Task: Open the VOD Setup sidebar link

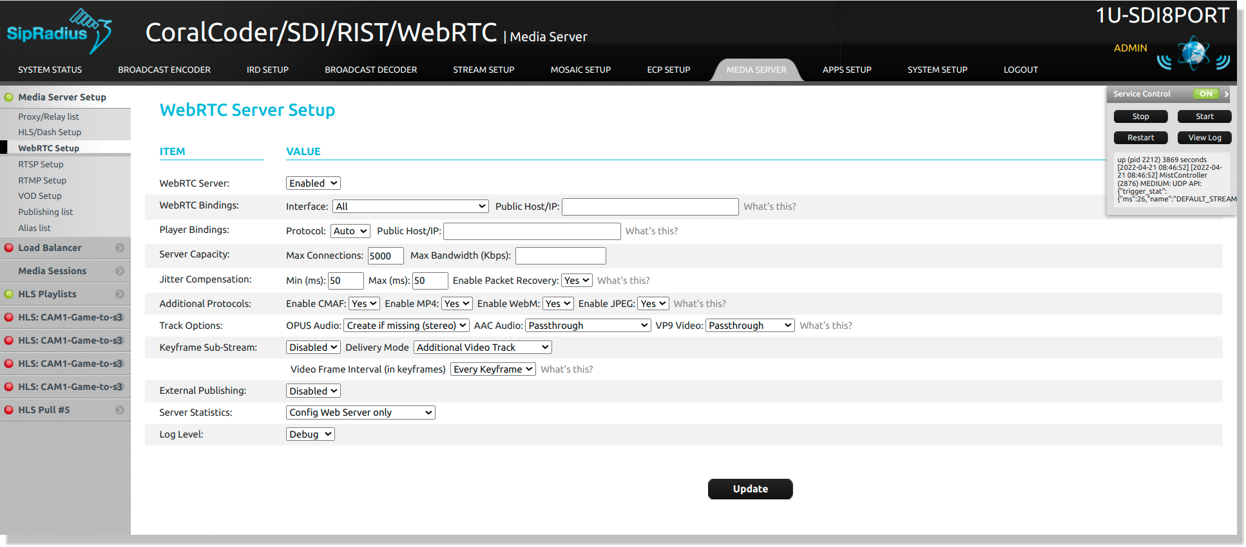Action: click(x=40, y=196)
